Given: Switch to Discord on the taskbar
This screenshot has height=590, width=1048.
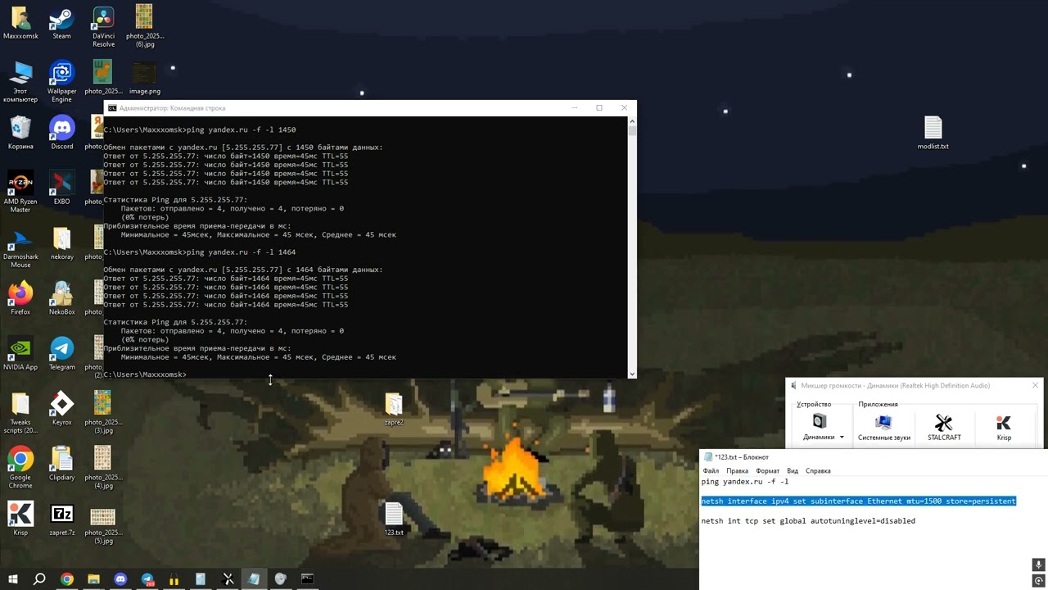Looking at the screenshot, I should tap(120, 579).
